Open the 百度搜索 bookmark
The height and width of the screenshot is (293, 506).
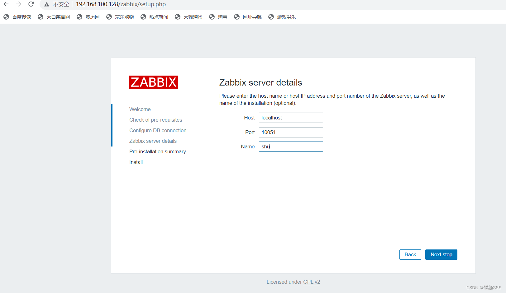click(17, 17)
